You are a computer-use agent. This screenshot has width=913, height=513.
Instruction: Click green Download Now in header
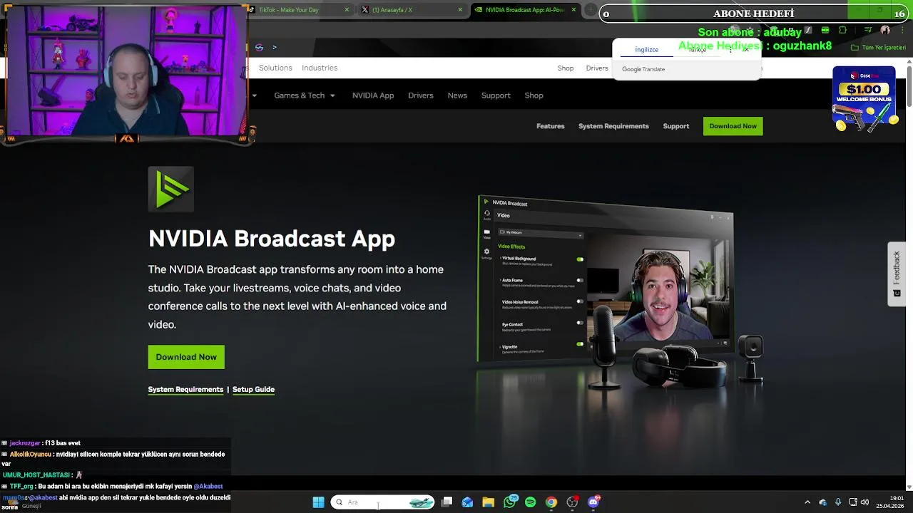tap(733, 126)
